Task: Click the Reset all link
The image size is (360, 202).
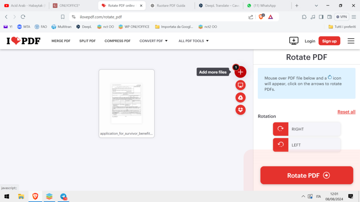Action: point(346,112)
